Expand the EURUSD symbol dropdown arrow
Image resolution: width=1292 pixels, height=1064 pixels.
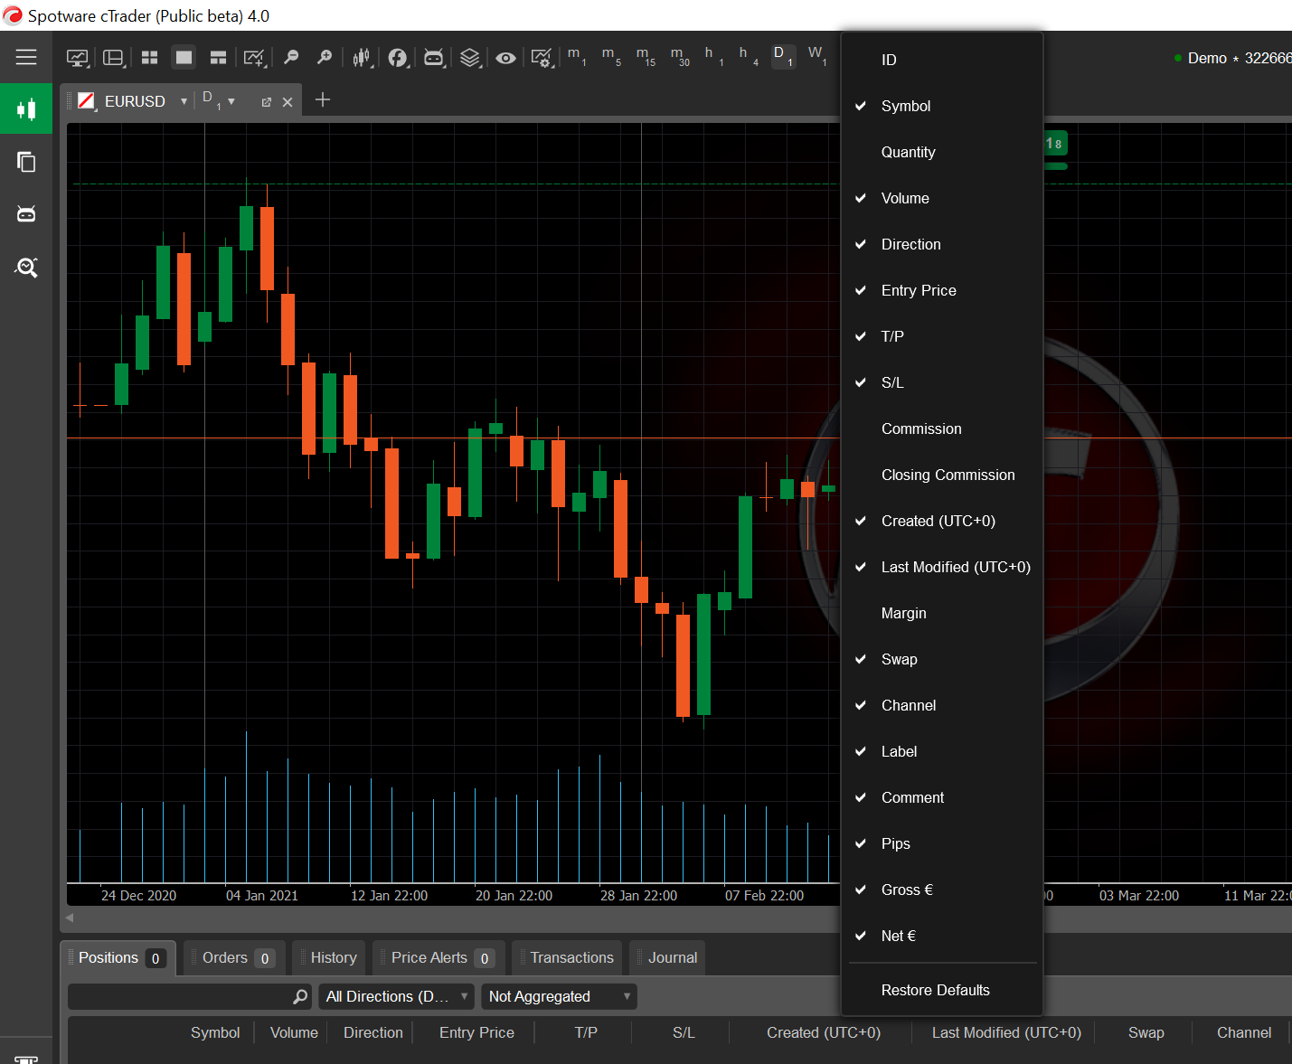click(184, 101)
